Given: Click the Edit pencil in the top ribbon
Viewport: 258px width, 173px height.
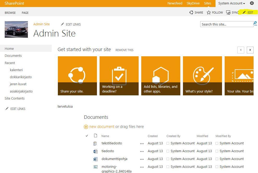Looking at the screenshot, I should [244, 12].
